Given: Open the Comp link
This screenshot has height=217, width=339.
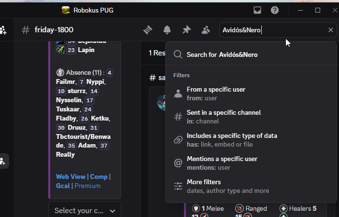Looking at the screenshot, I should [x=99, y=176].
